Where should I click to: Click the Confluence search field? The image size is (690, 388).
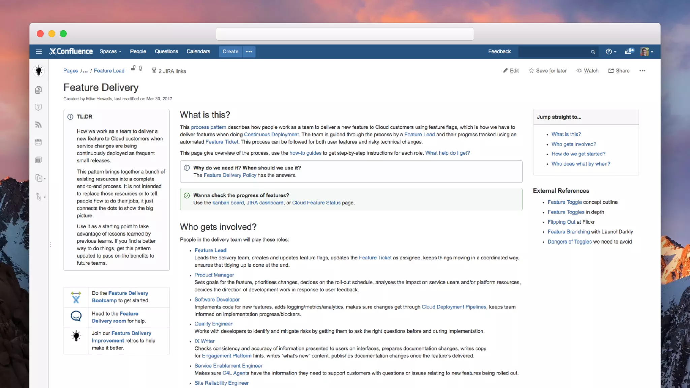(554, 52)
